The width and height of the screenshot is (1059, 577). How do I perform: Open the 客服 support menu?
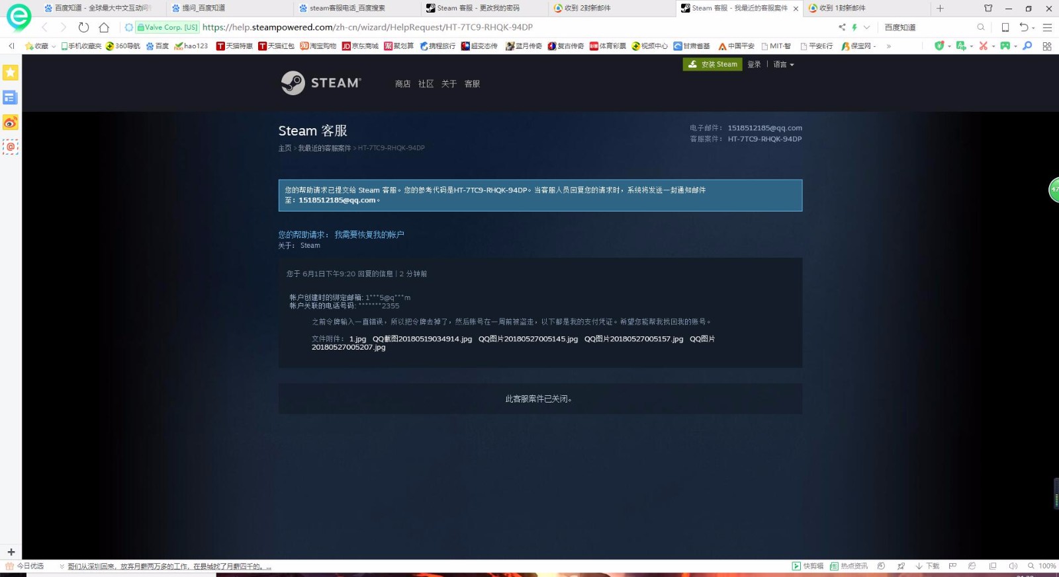[x=472, y=84]
